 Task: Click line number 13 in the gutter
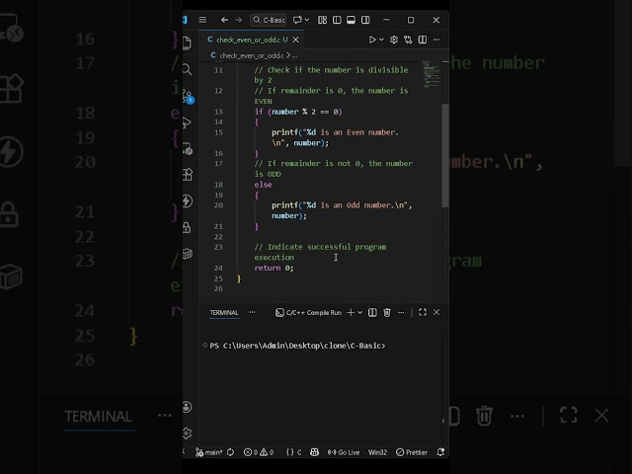point(218,112)
